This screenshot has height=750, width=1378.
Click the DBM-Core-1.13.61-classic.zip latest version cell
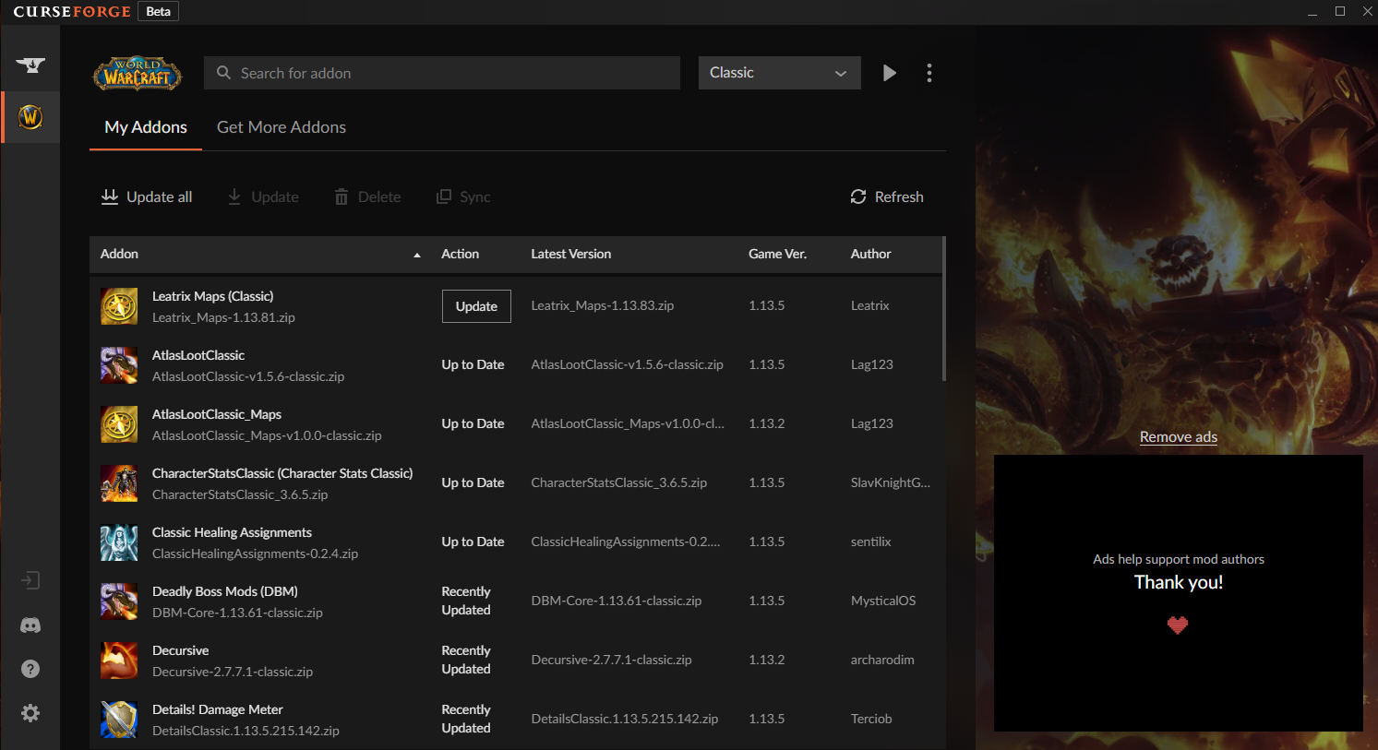click(x=616, y=601)
